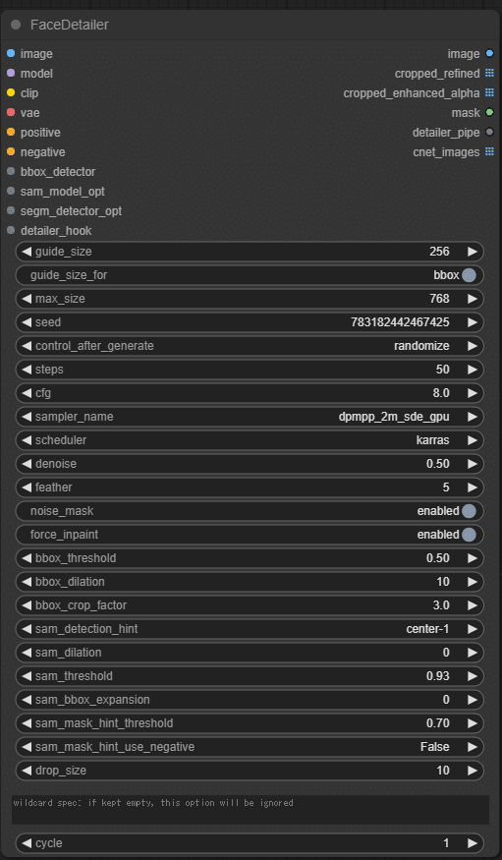Click the yellow clip input socket
Viewport: 502px width, 860px height.
(x=11, y=93)
